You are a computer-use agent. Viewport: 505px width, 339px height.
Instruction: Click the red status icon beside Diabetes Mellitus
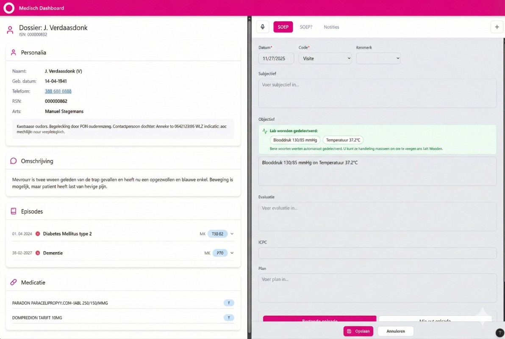(x=38, y=234)
